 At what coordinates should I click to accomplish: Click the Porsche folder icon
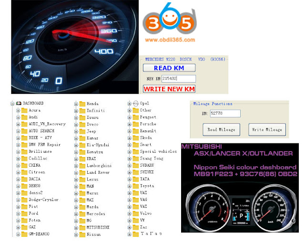(x=135, y=124)
